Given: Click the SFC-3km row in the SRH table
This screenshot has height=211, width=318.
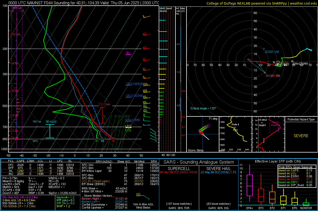Looking at the screenshot, I should tap(120, 168).
